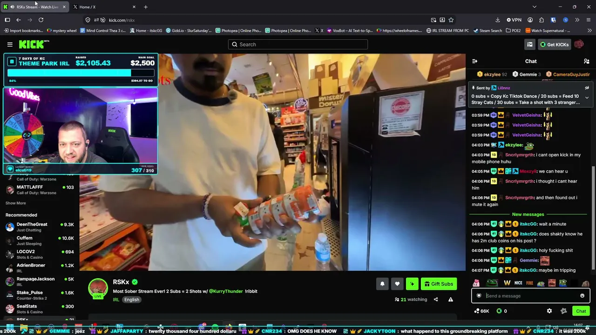This screenshot has height=335, width=596.
Task: Hide the pinned message by LiOnnz
Action: [x=587, y=87]
